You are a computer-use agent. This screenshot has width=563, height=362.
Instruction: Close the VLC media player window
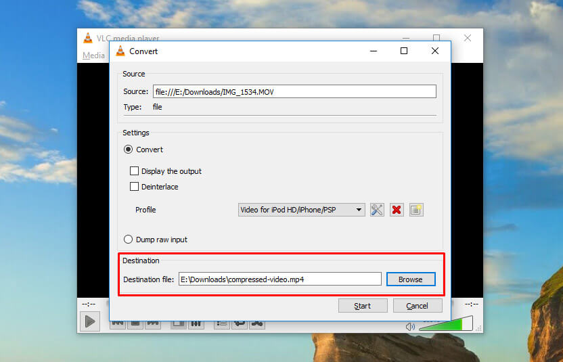pos(468,38)
